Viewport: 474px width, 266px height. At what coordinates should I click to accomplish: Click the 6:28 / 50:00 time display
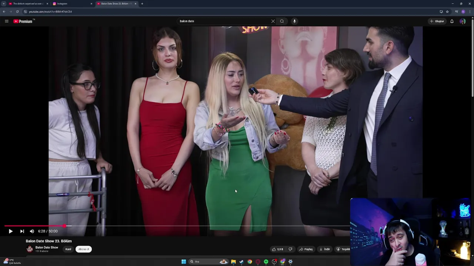48,231
